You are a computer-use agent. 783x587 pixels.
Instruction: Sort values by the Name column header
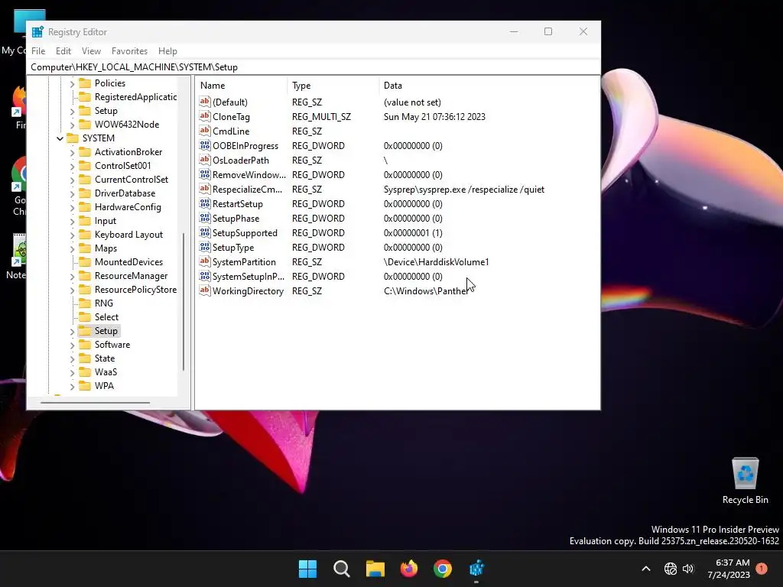(241, 86)
